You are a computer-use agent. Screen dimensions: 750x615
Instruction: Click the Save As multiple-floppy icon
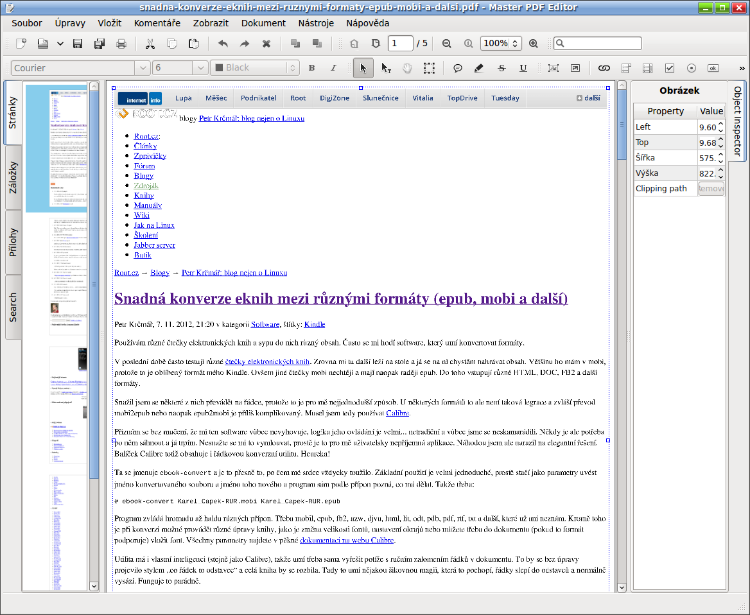[100, 44]
